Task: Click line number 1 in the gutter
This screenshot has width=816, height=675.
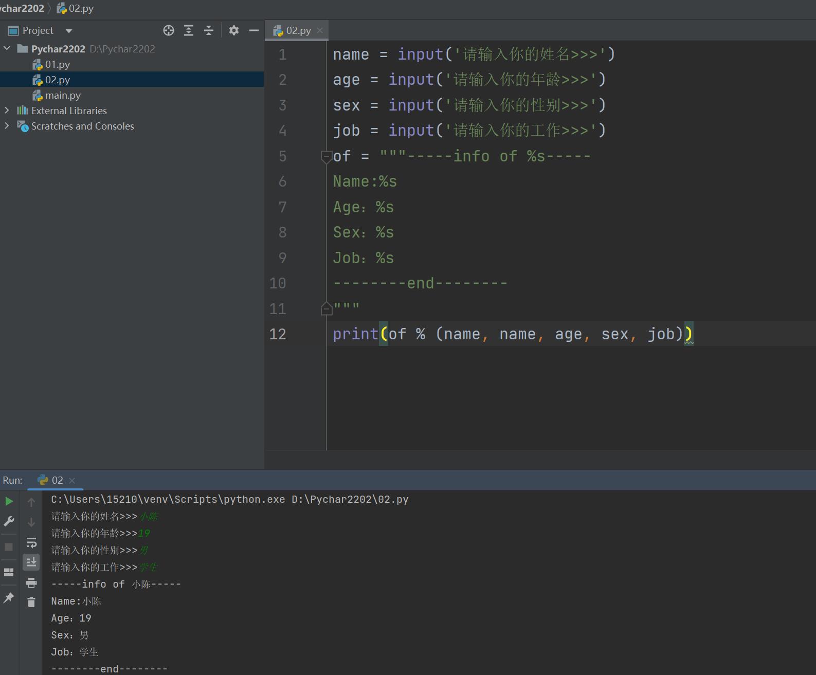Action: pyautogui.click(x=282, y=54)
